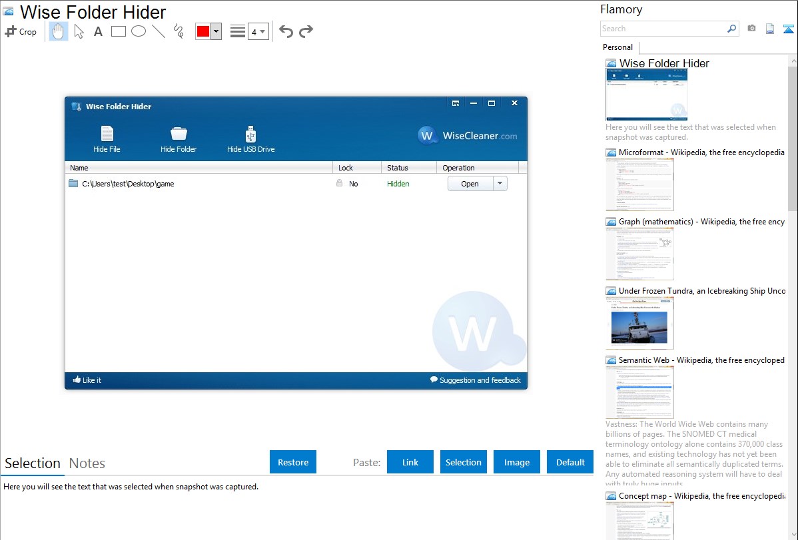
Task: Click the lock icon in the game row
Action: tap(340, 183)
